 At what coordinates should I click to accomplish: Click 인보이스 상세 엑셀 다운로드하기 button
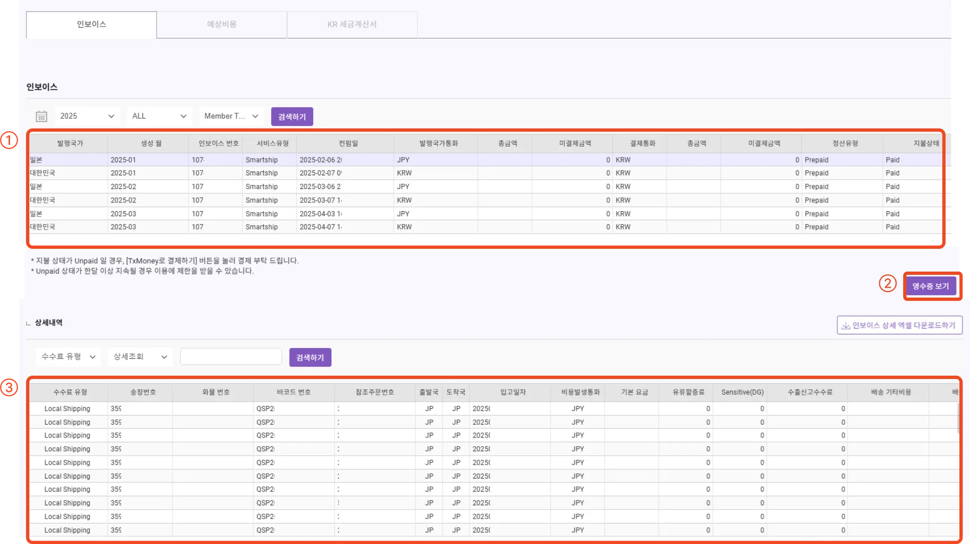899,325
